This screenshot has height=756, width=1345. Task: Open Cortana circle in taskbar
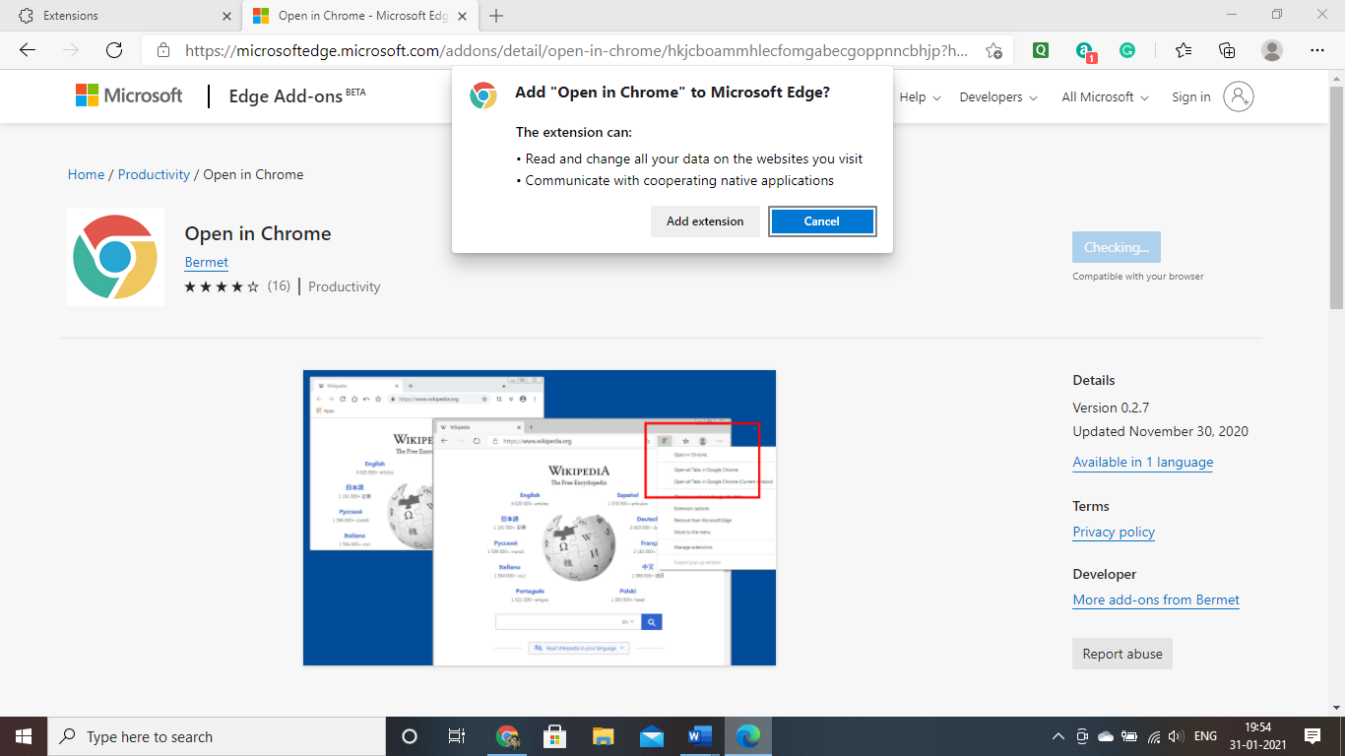coord(410,736)
